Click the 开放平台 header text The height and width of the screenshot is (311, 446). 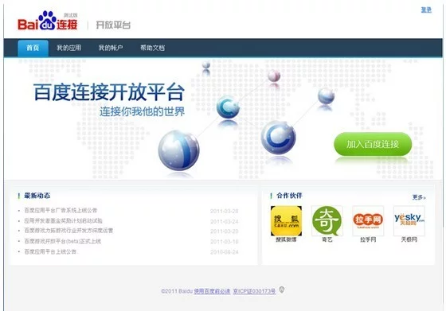[113, 25]
